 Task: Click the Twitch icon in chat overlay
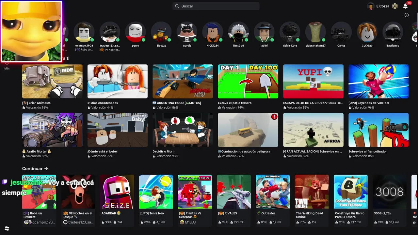click(x=5, y=182)
